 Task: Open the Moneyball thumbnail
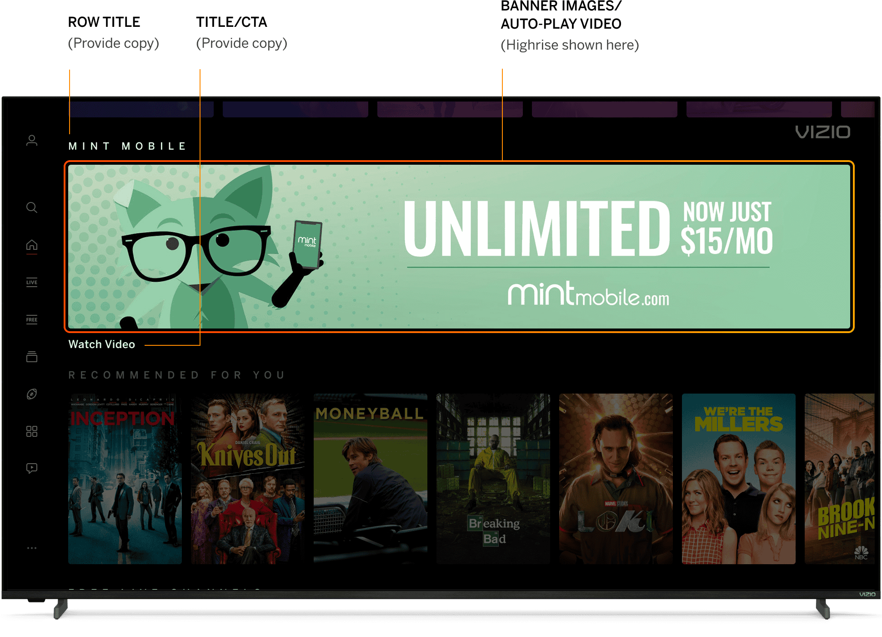tap(371, 479)
